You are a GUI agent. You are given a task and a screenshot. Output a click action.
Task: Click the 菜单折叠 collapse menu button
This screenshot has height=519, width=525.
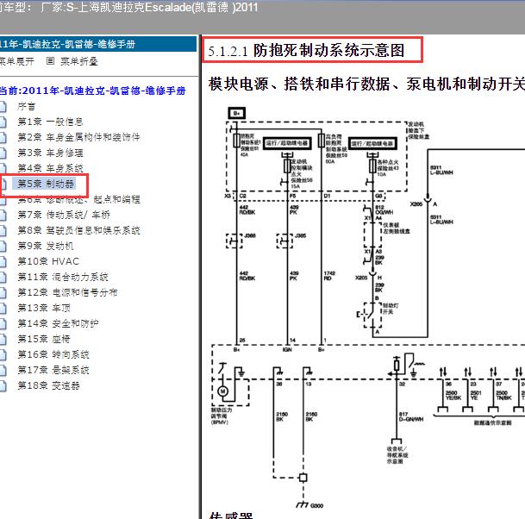[x=79, y=61]
